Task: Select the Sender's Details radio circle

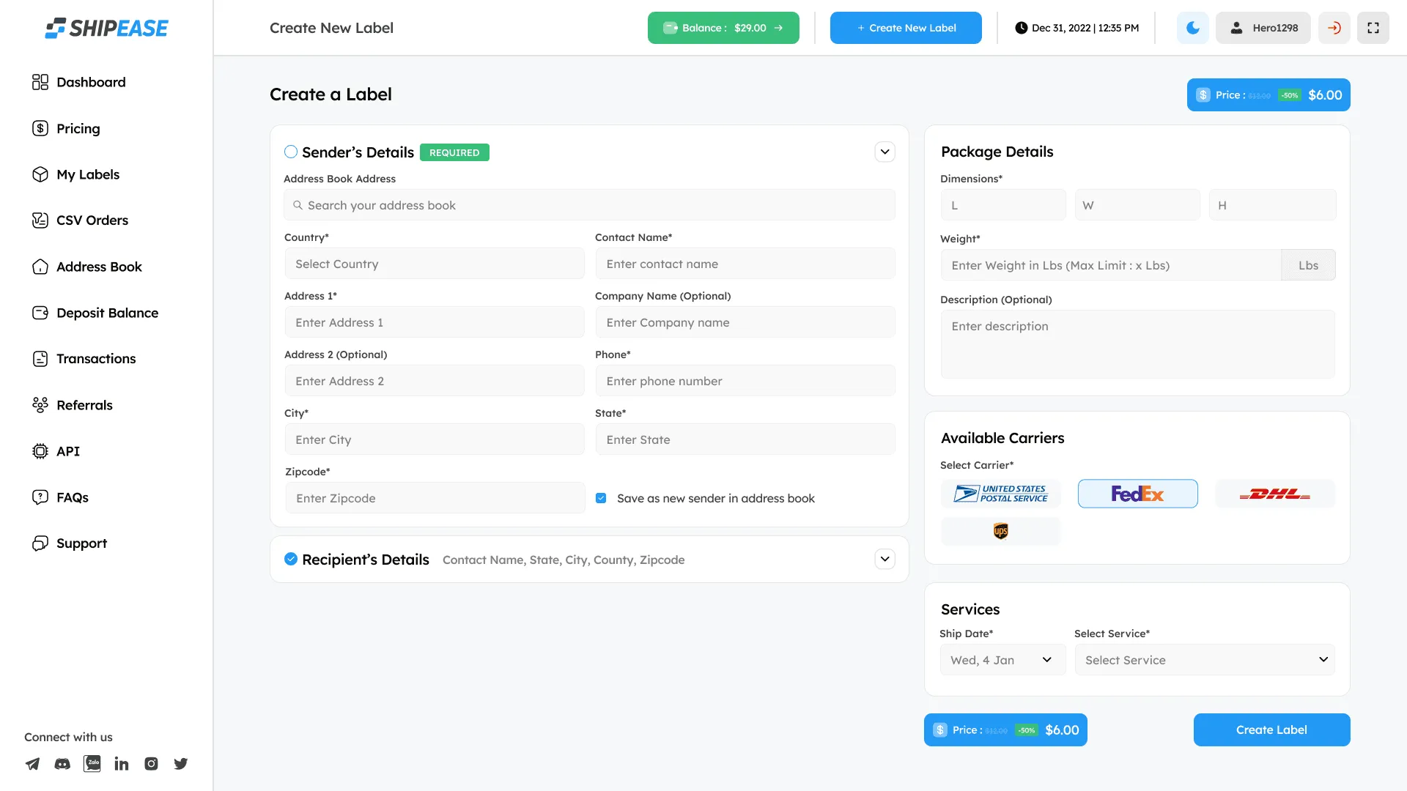Action: pos(291,152)
